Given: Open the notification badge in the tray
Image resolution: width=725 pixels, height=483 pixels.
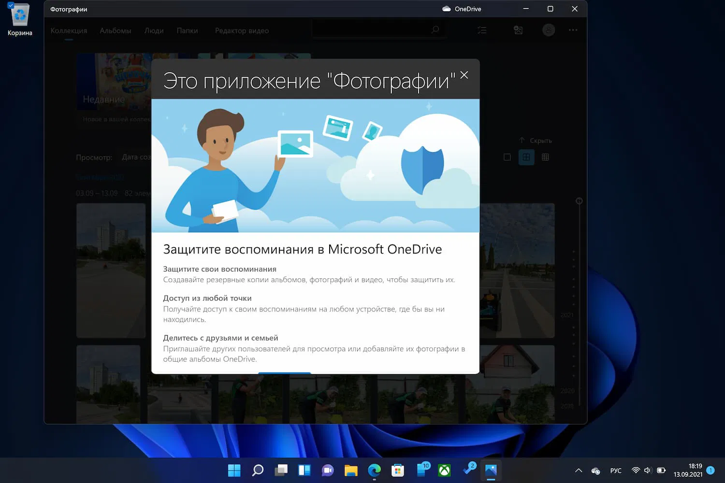Looking at the screenshot, I should point(710,470).
